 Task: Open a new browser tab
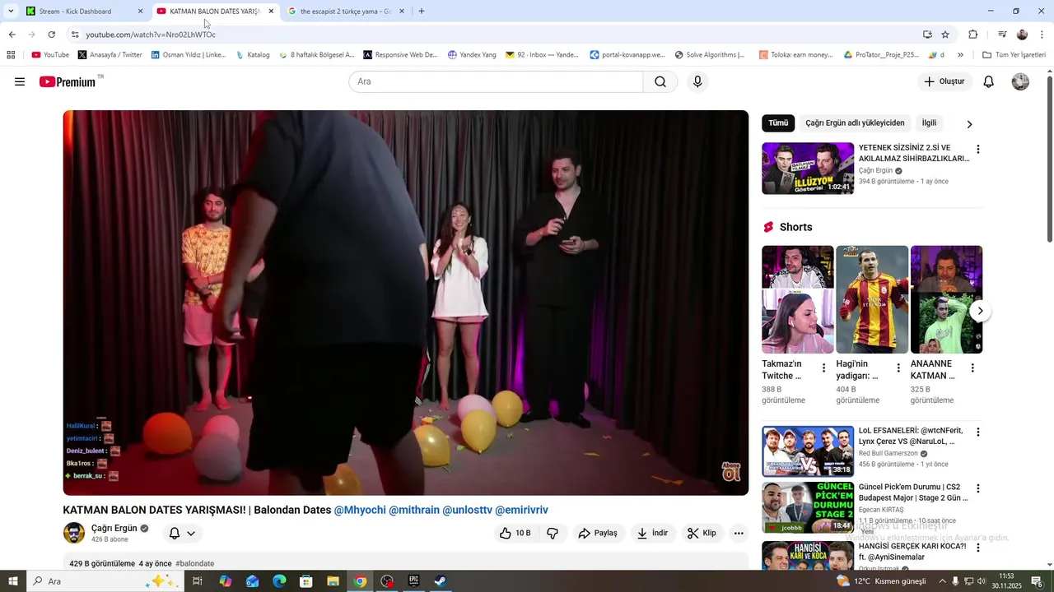pyautogui.click(x=422, y=12)
